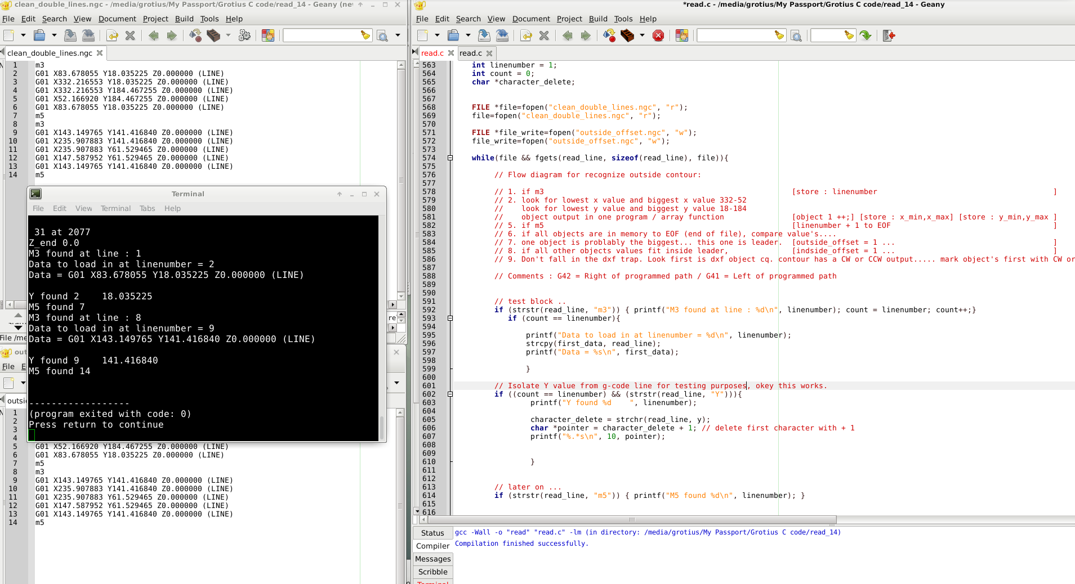Build read.c with the brick icon, right window
The width and height of the screenshot is (1075, 584).
point(627,35)
